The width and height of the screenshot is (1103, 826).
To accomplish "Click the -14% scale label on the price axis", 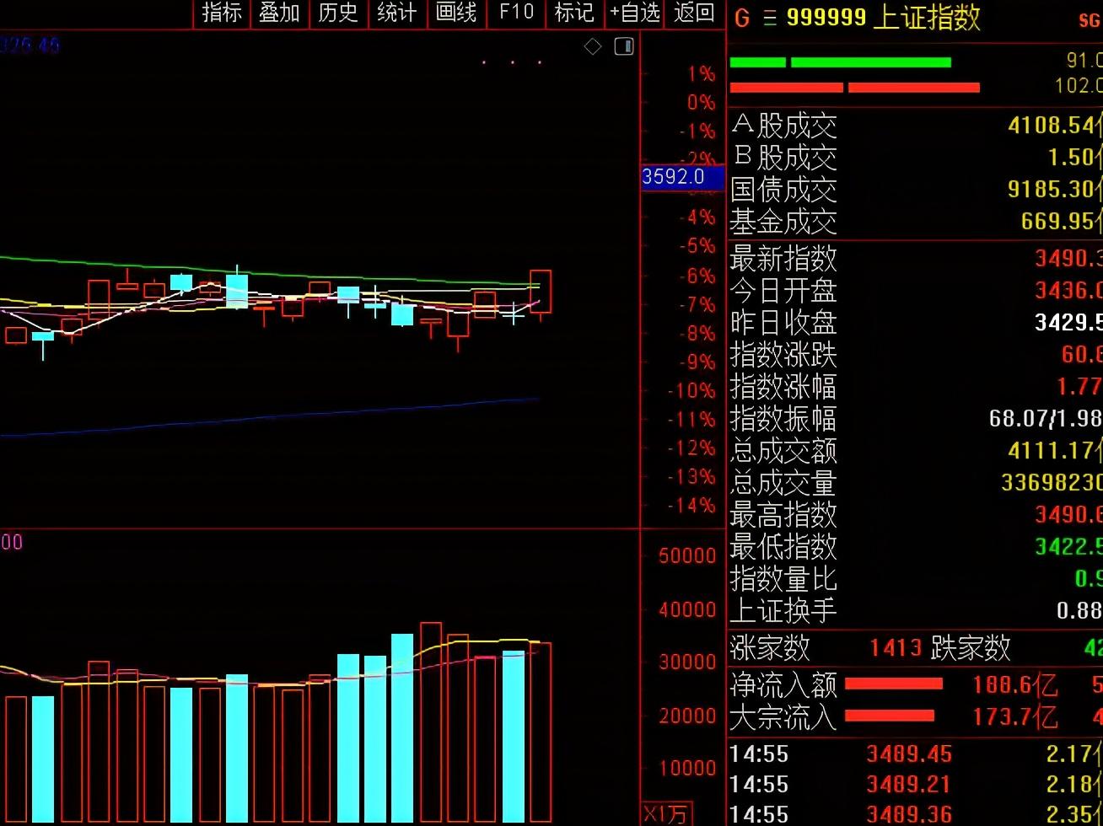I will click(692, 506).
